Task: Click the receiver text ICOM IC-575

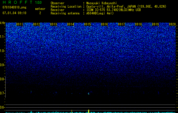Action: (96, 10)
